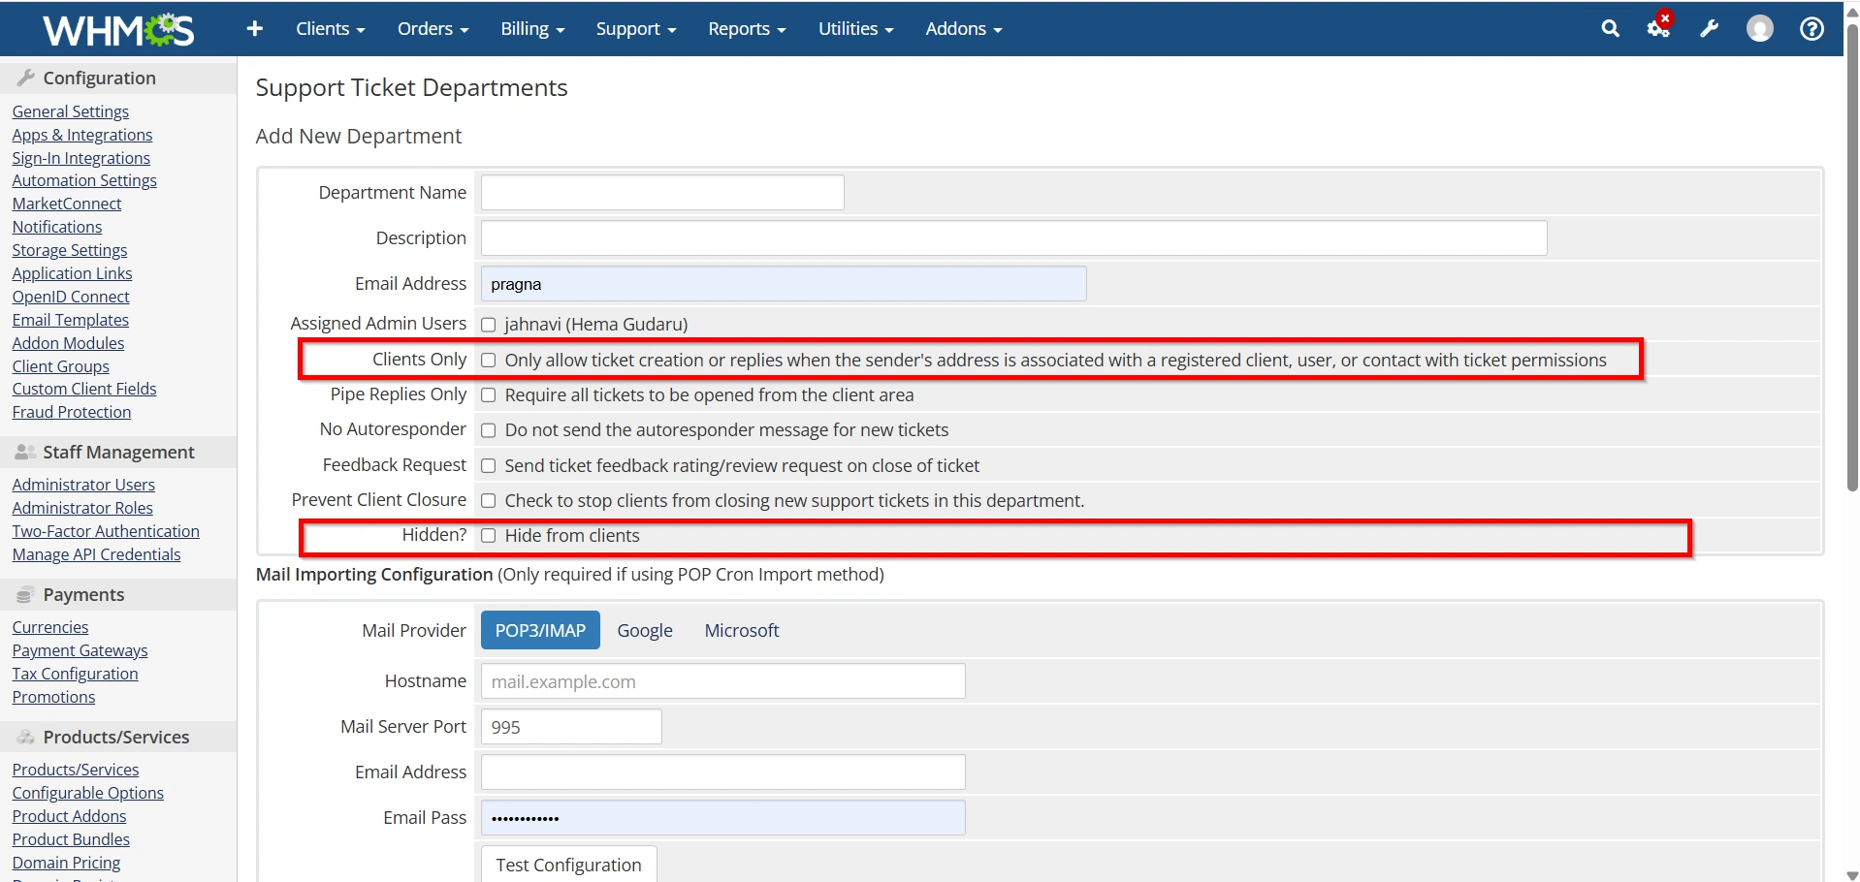This screenshot has height=882, width=1860.
Task: Open Custom Client Fields link
Action: (x=84, y=389)
